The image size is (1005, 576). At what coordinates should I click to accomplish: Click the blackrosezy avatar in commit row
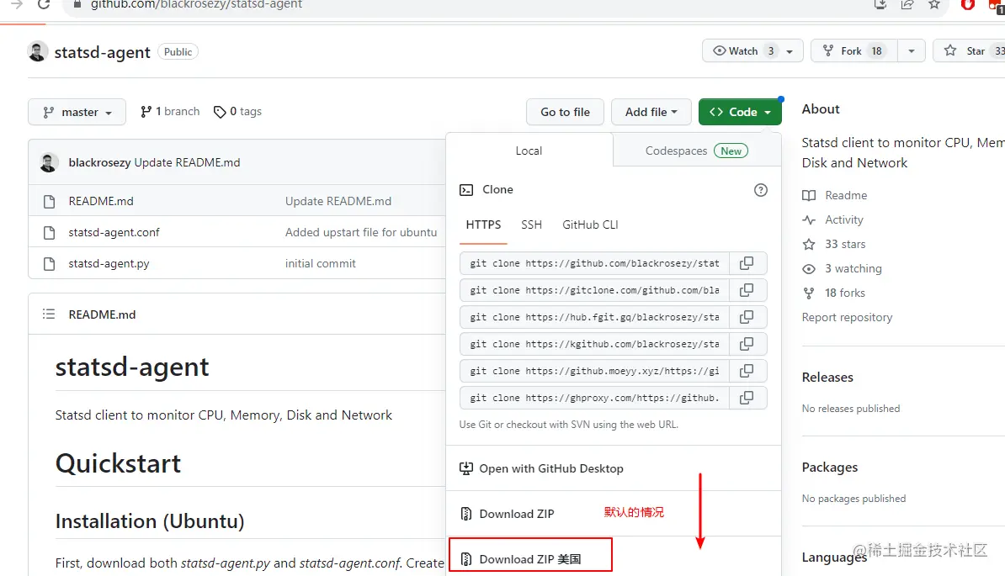[49, 162]
